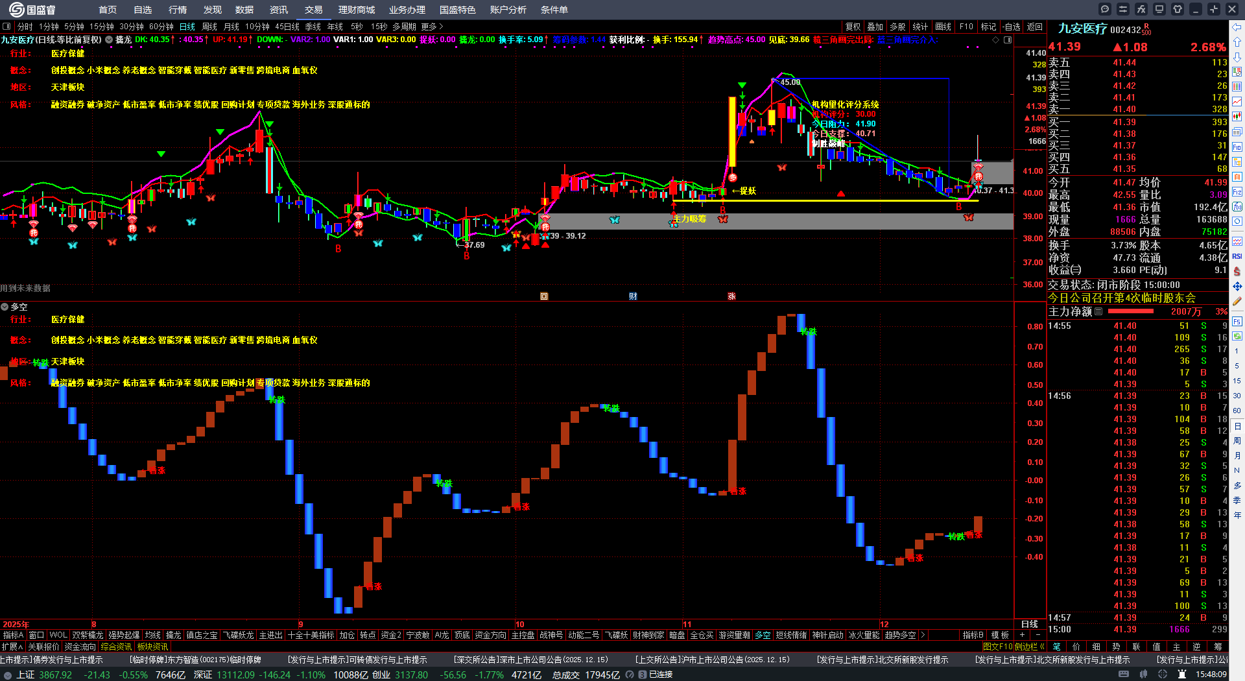1245x681 pixels.
Task: Open the skin theme shirt icon
Action: coord(1178,9)
